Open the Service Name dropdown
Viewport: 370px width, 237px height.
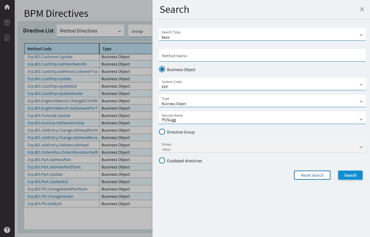point(262,118)
